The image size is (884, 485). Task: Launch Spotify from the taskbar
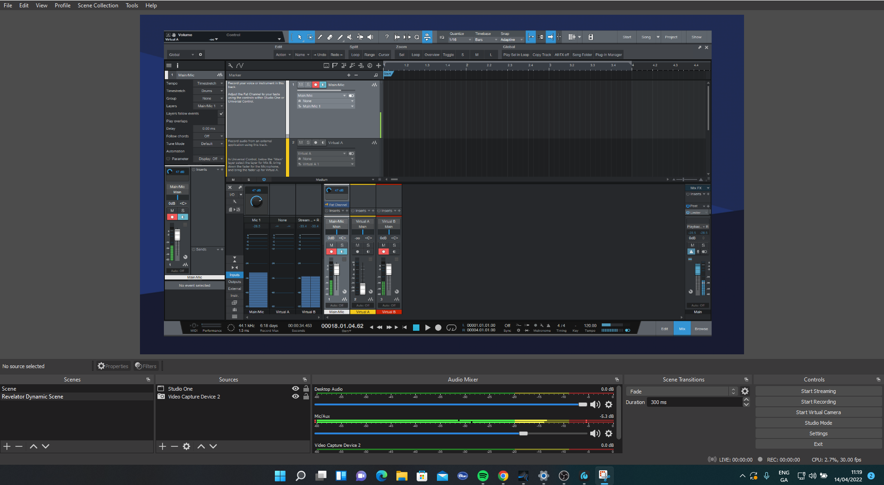click(483, 475)
